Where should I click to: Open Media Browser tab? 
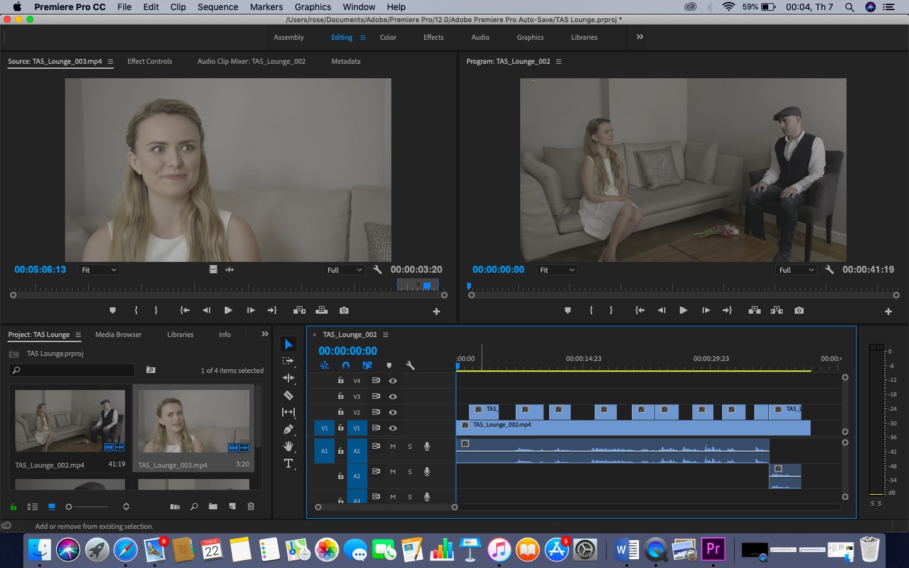tap(118, 334)
